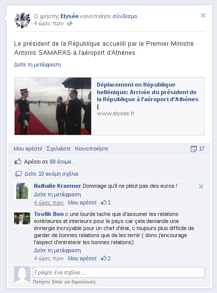Click the thumbs-up icon beside 88 άτομα
This screenshot has width=217, height=293.
click(x=18, y=161)
